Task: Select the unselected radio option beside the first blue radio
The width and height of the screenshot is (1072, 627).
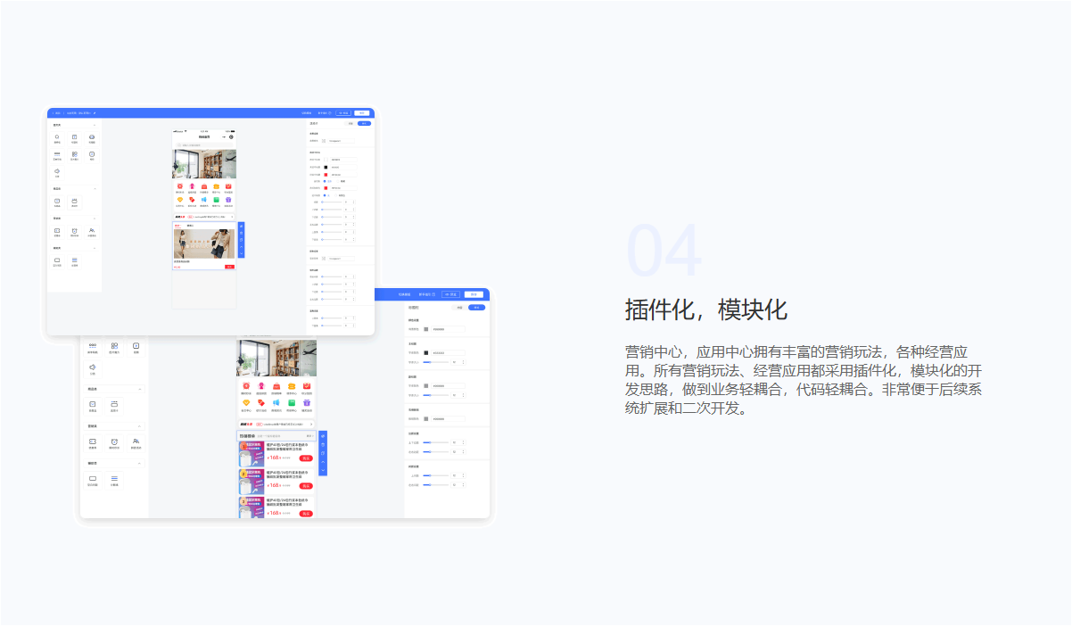Action: point(340,181)
